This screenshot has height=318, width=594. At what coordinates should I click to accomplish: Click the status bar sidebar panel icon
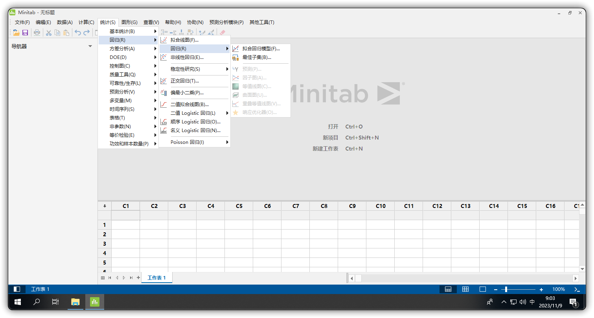pos(17,289)
